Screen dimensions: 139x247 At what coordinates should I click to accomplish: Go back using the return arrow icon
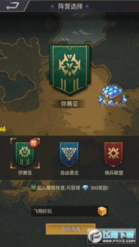[x=13, y=6]
